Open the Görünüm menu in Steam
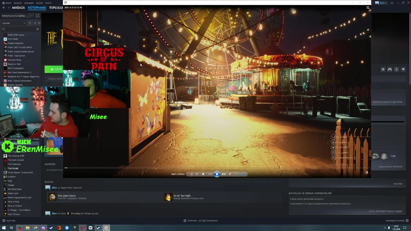411x231 pixels. (x=18, y=3)
